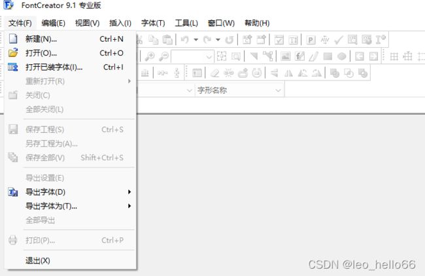Click the grid icon at the right toolbar
Screen dimensions: 425x276
(x=394, y=56)
